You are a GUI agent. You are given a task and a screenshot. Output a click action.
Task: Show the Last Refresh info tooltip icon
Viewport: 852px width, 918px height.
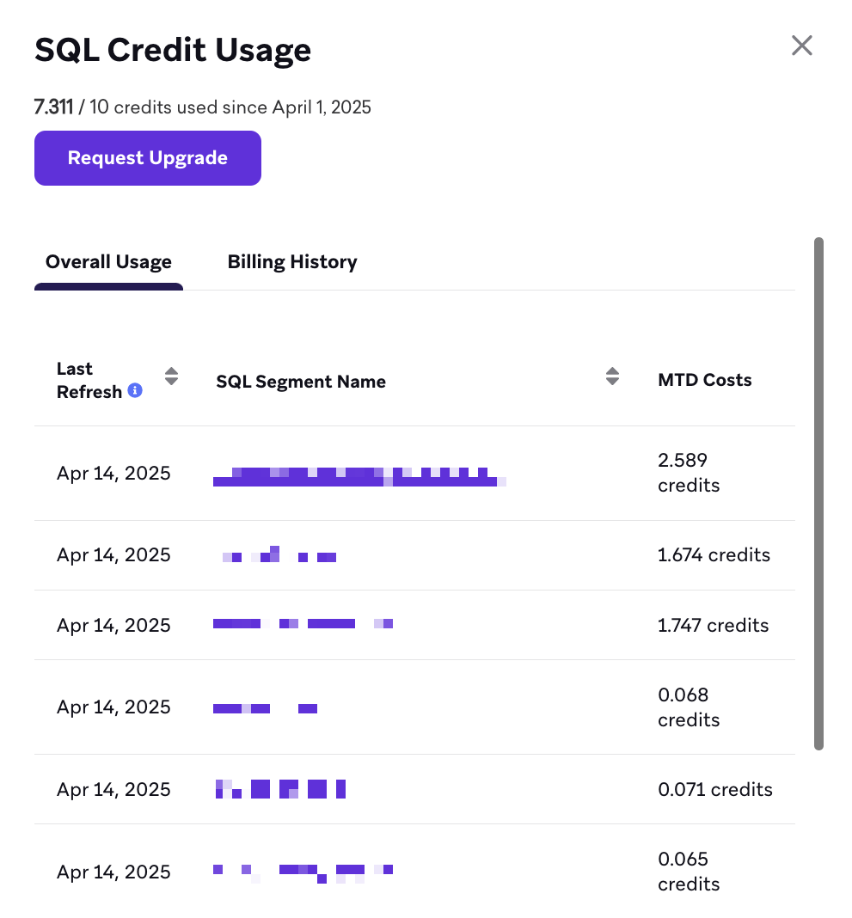click(135, 390)
